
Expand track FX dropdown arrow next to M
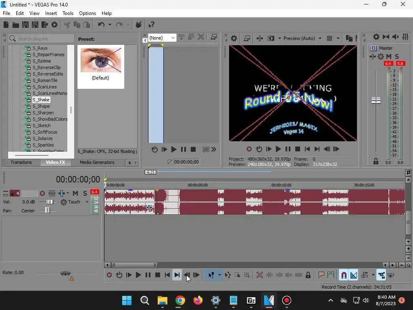click(68, 193)
